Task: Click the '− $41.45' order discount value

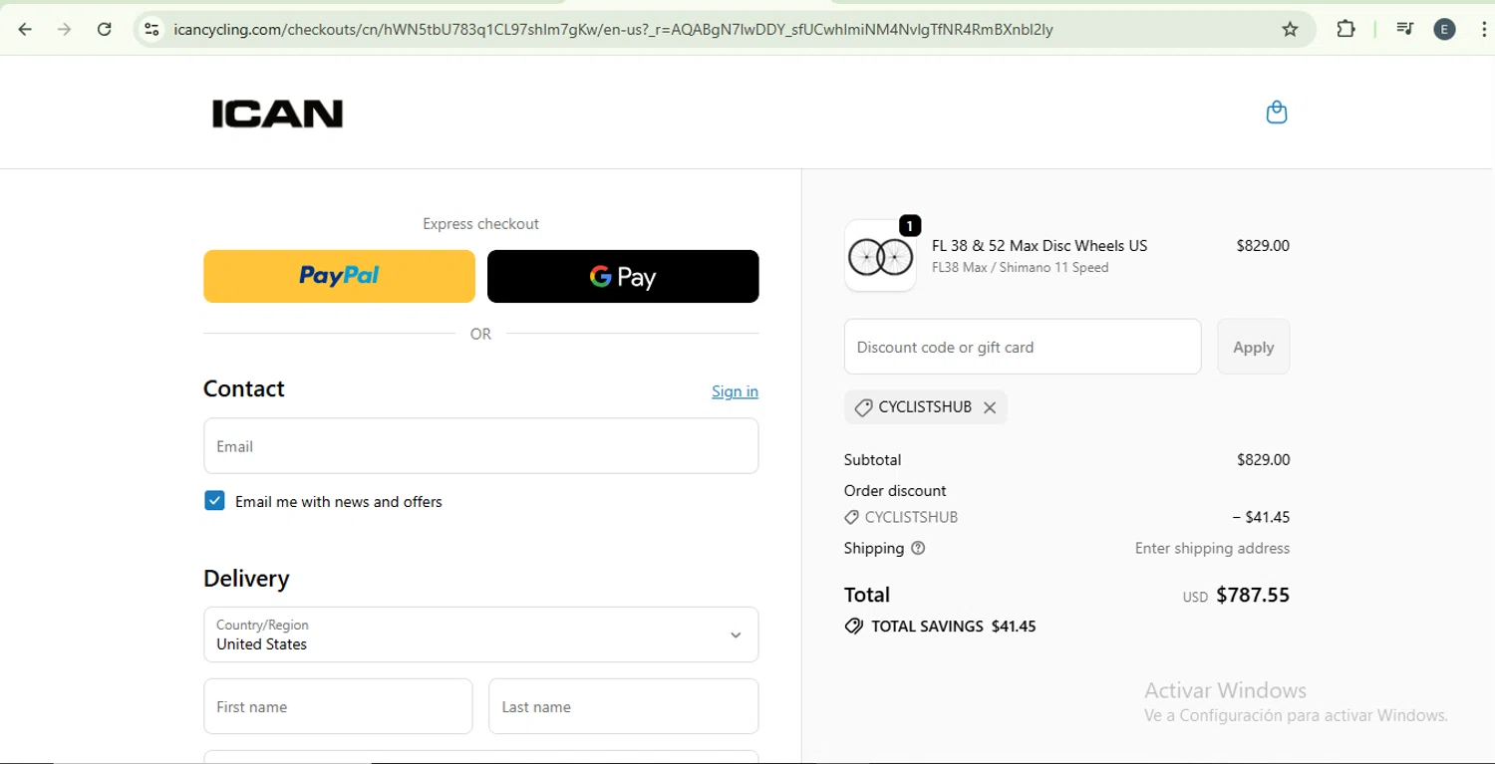Action: coord(1261,517)
